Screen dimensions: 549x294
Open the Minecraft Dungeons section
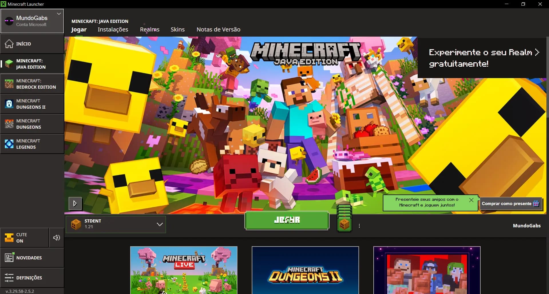pyautogui.click(x=32, y=124)
